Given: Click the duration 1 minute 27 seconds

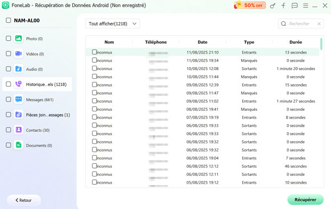Looking at the screenshot, I should [296, 101].
